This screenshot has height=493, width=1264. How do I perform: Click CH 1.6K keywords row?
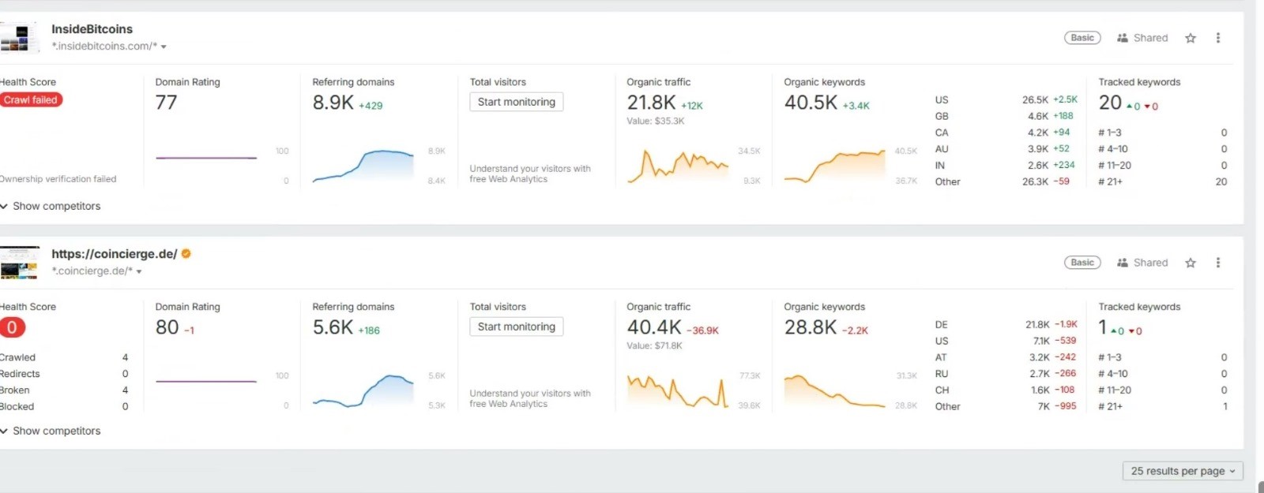click(x=1006, y=390)
